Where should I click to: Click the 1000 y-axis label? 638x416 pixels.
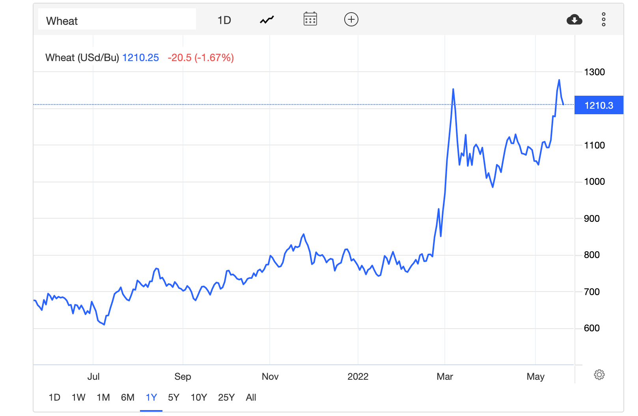coord(594,182)
